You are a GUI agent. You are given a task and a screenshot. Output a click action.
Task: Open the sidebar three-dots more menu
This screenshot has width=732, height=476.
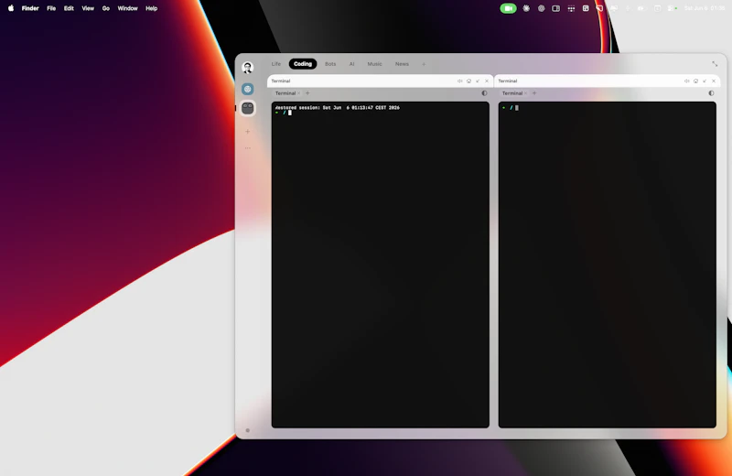(247, 148)
